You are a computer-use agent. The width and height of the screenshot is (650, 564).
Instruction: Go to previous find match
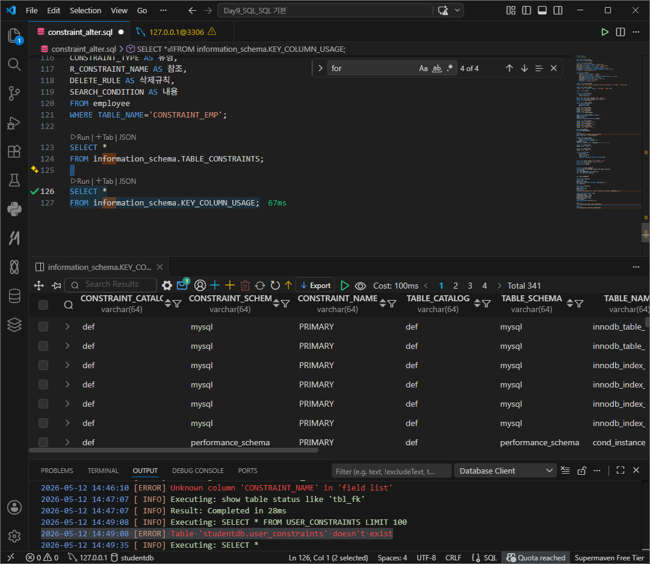pyautogui.click(x=510, y=68)
